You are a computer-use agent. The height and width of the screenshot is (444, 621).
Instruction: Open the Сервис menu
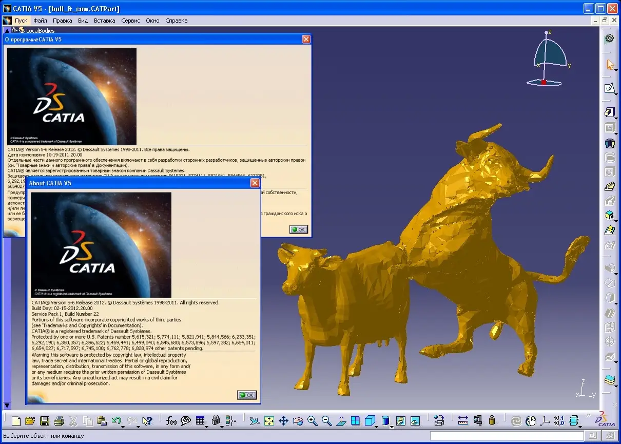pyautogui.click(x=131, y=21)
